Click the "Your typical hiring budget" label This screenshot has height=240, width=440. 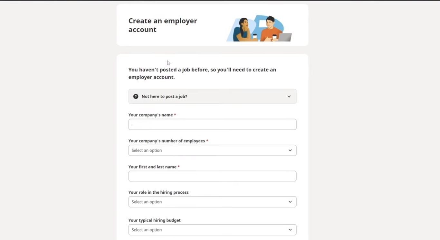click(x=154, y=220)
